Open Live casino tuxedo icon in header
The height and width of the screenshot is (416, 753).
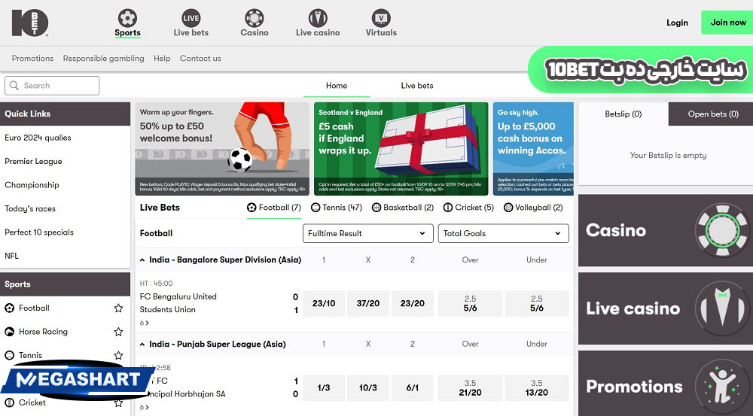point(318,18)
